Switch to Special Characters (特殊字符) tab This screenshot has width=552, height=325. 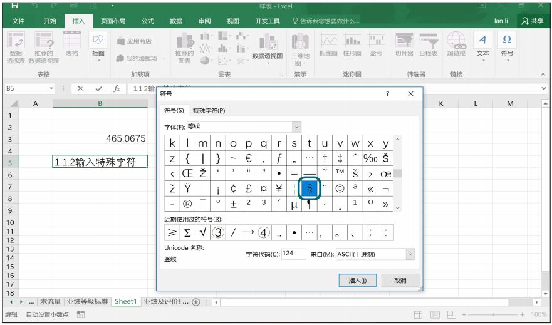(x=209, y=110)
